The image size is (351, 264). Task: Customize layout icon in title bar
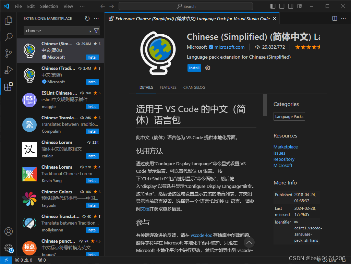(300, 6)
